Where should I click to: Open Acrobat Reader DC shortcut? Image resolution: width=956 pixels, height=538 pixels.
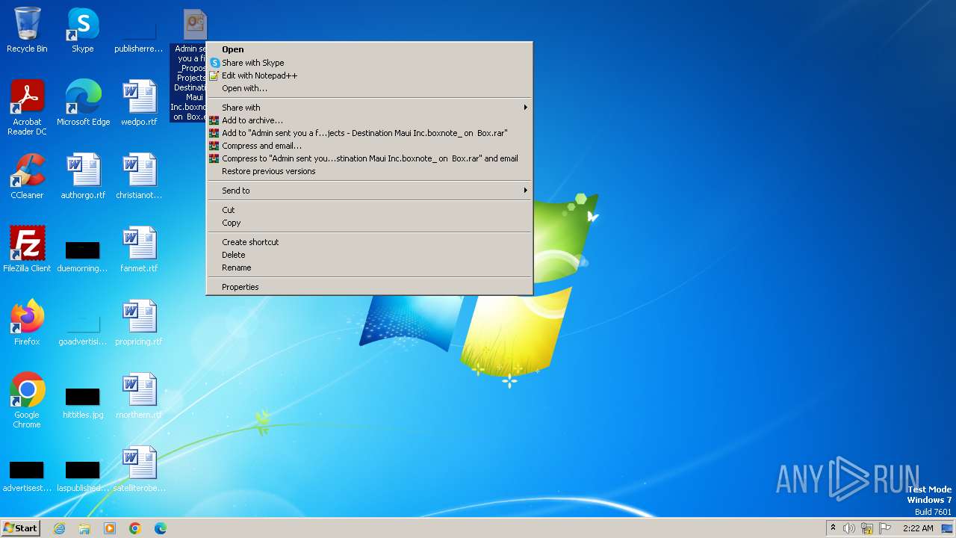pos(27,108)
